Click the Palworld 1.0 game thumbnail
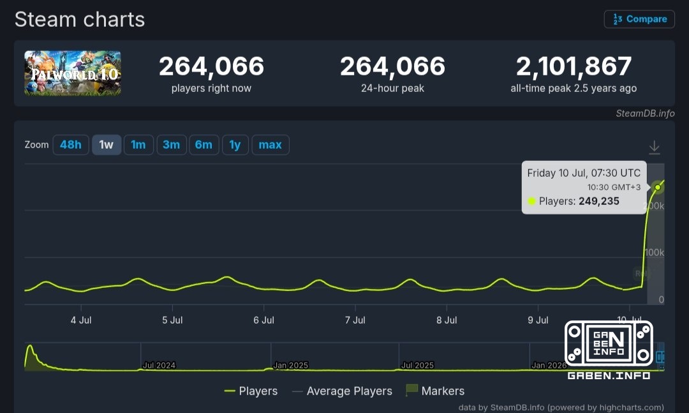This screenshot has height=413, width=689. point(73,73)
